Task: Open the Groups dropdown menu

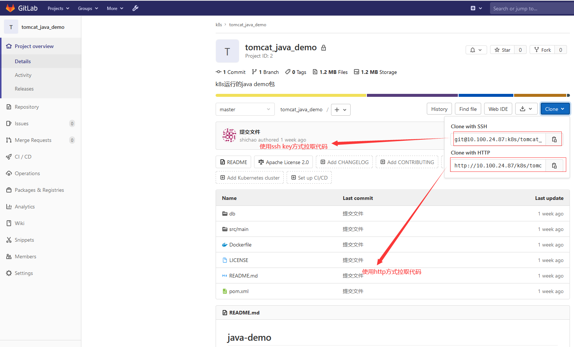Action: pyautogui.click(x=88, y=8)
